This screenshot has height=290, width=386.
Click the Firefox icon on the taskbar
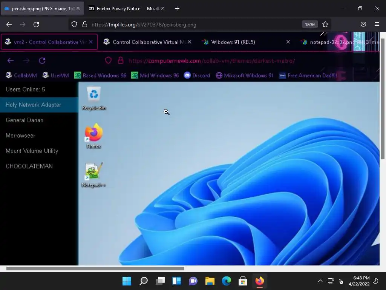(x=259, y=281)
